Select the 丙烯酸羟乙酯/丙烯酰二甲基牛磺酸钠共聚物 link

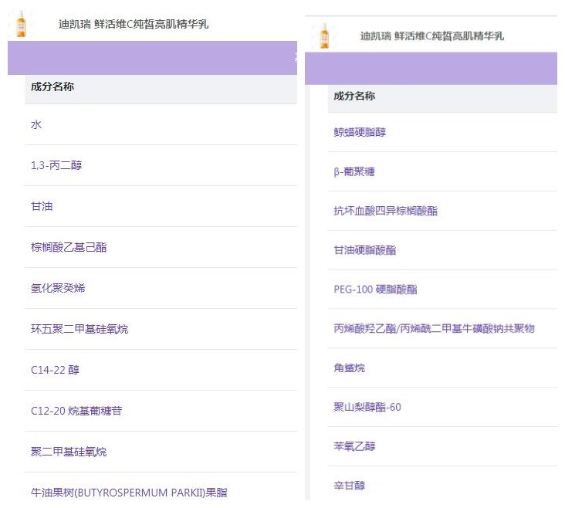434,329
